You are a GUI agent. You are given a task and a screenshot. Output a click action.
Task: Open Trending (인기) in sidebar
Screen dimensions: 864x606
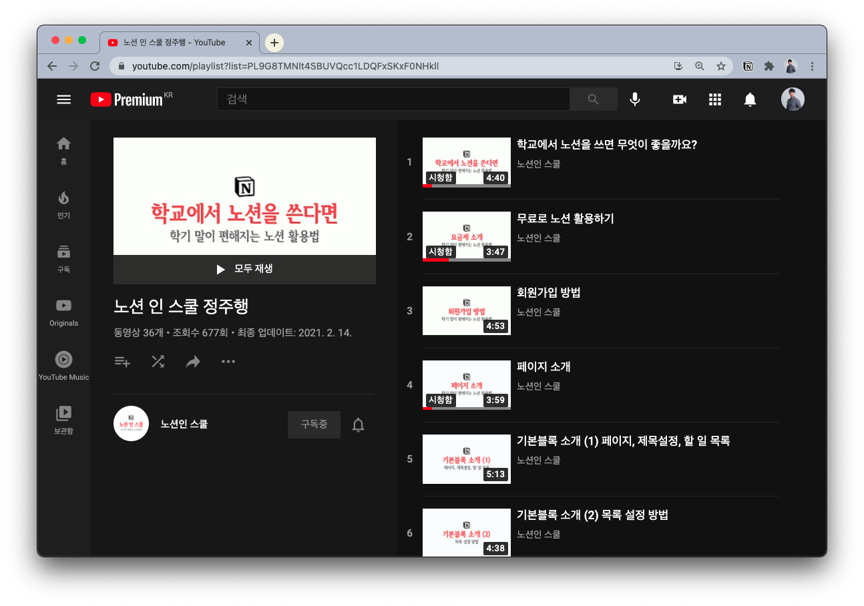tap(63, 204)
